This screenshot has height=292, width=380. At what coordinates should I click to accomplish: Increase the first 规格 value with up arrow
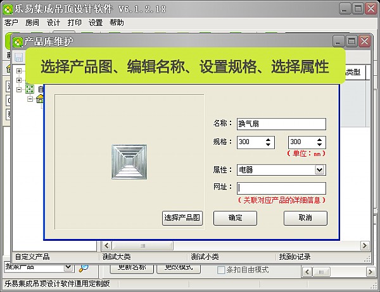click(269, 140)
